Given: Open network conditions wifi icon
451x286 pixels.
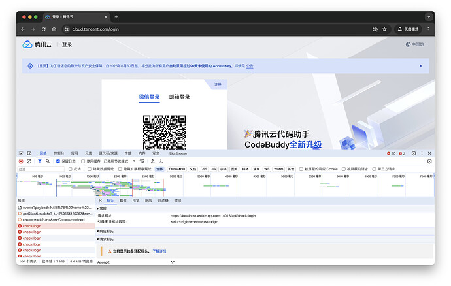Looking at the screenshot, I should (x=142, y=161).
